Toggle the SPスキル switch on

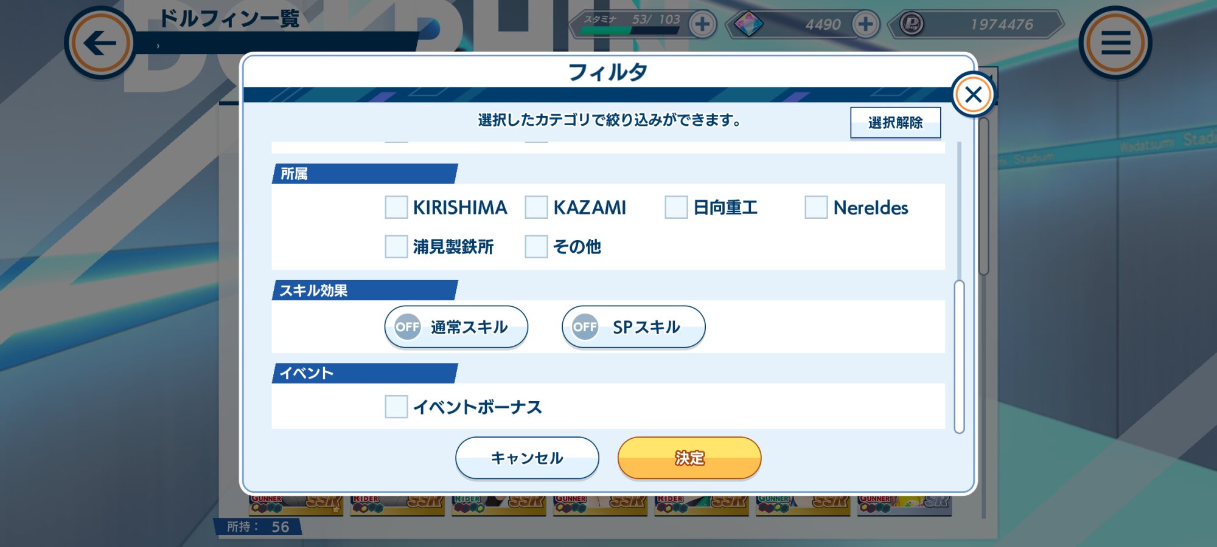click(633, 327)
